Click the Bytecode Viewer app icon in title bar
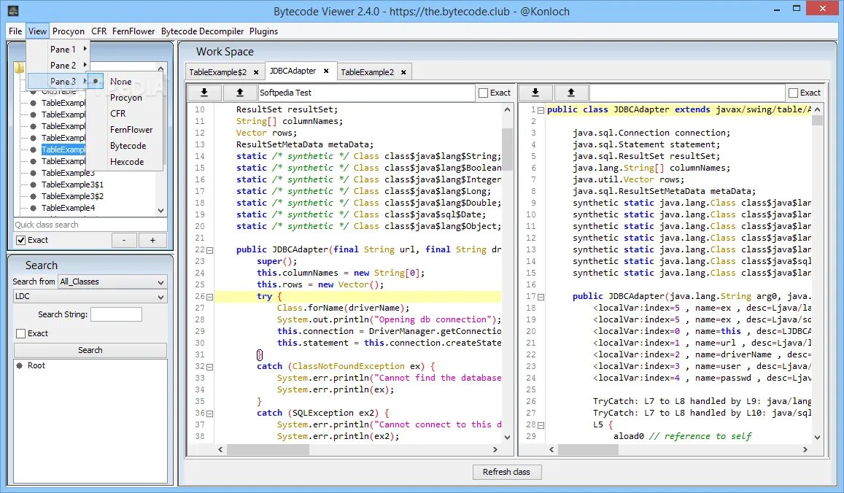Viewport: 844px width, 493px height. tap(13, 11)
